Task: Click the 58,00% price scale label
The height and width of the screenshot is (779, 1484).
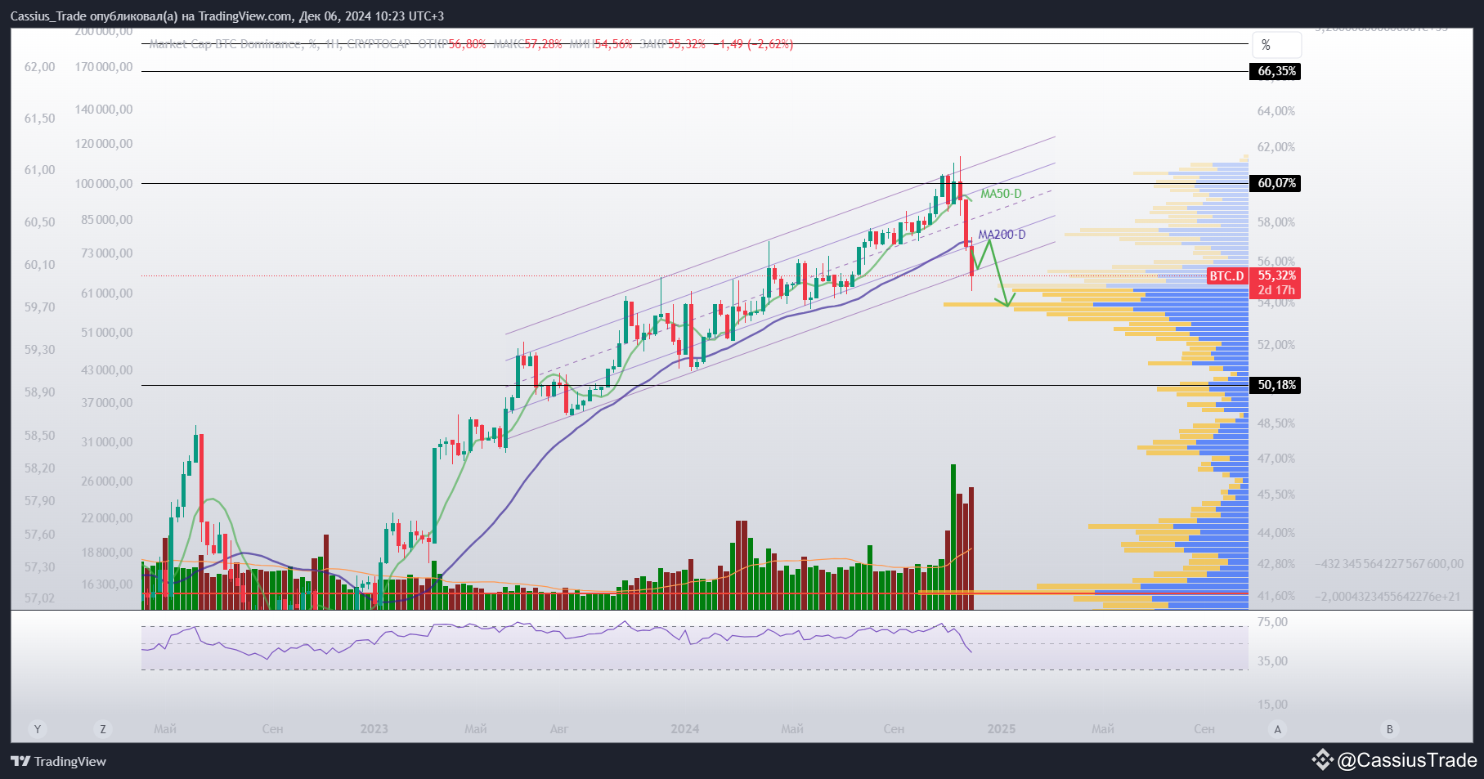Action: pos(1276,222)
